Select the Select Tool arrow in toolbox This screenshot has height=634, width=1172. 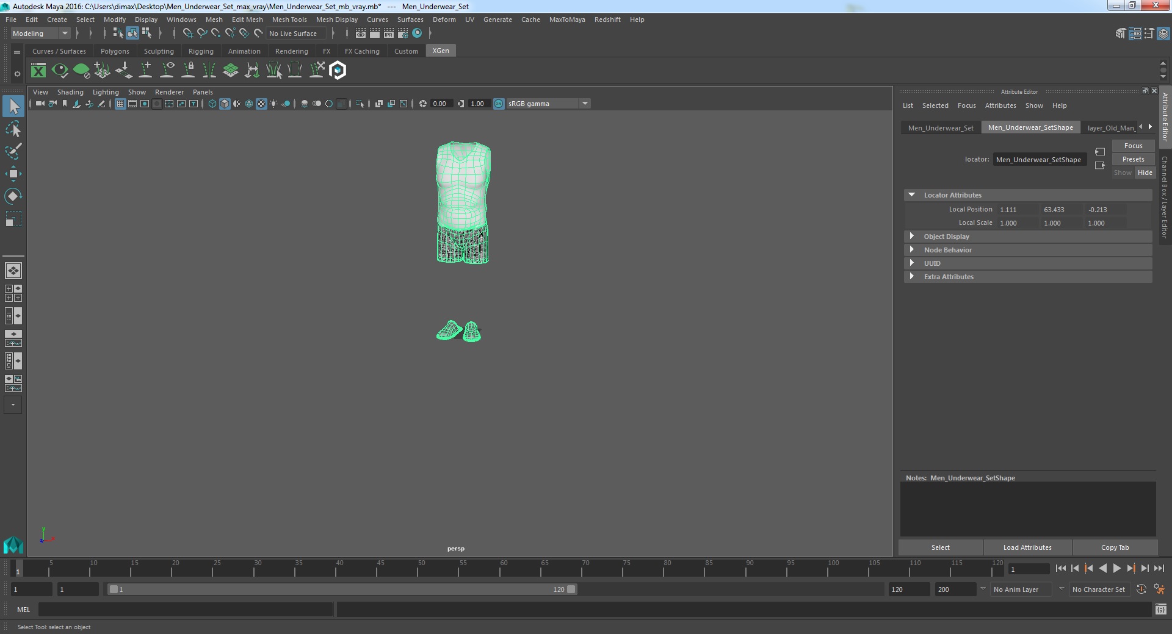(13, 106)
